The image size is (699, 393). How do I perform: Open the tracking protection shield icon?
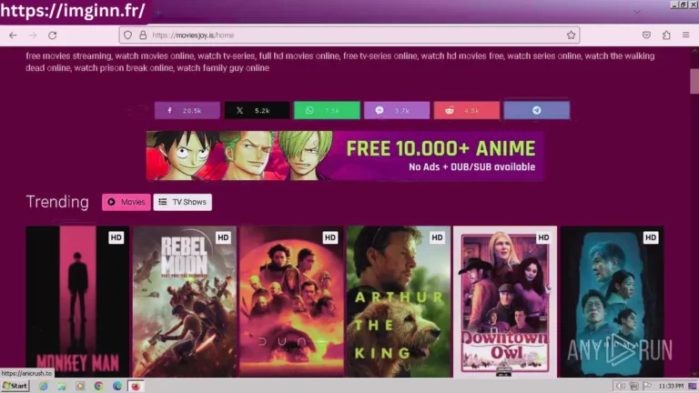point(128,35)
